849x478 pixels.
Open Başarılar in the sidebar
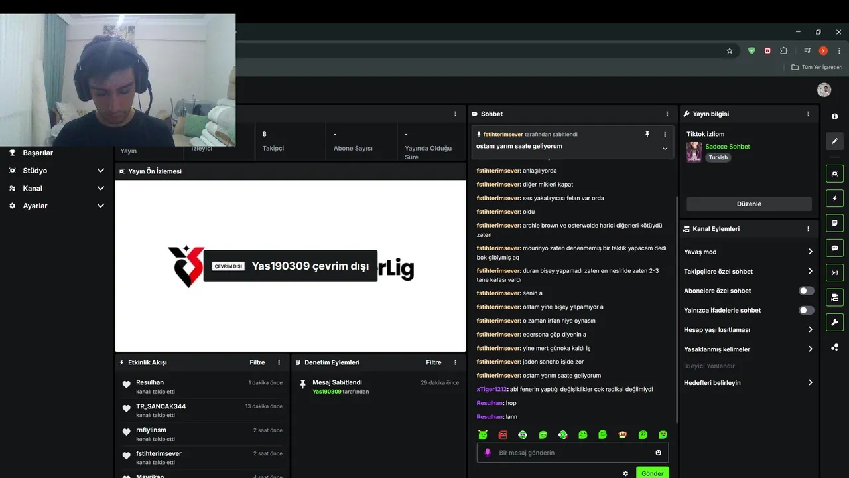coord(38,153)
